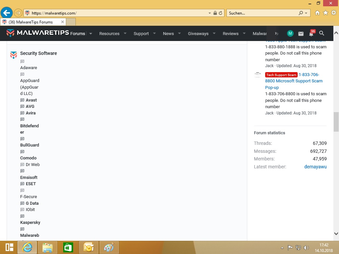Click scrollbar down arrow
Viewport: 339px width, 254px height.
[x=336, y=233]
